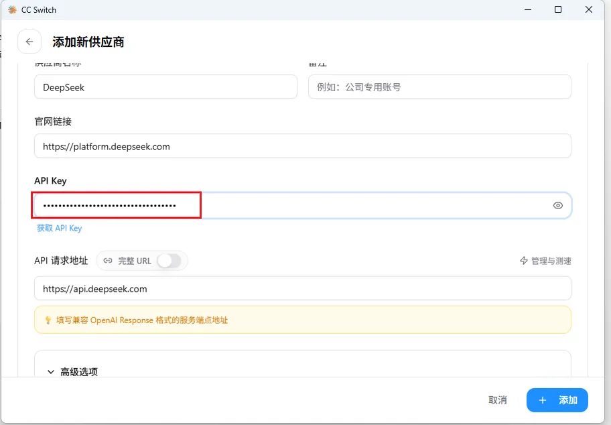The image size is (611, 425).
Task: Click the API 请求地址 label
Action: coord(61,261)
